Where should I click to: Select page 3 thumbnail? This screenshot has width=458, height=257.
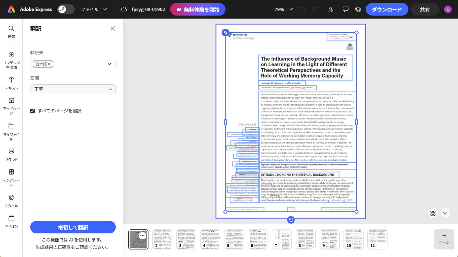tap(186, 239)
